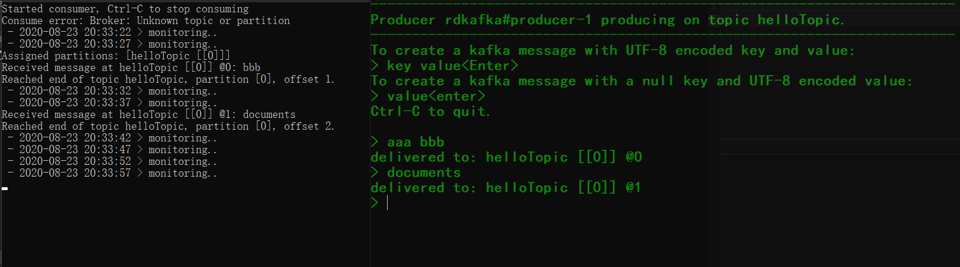
Task: Click the "Assigned partitions: [helloTopic [[0]]]" line
Action: click(116, 56)
